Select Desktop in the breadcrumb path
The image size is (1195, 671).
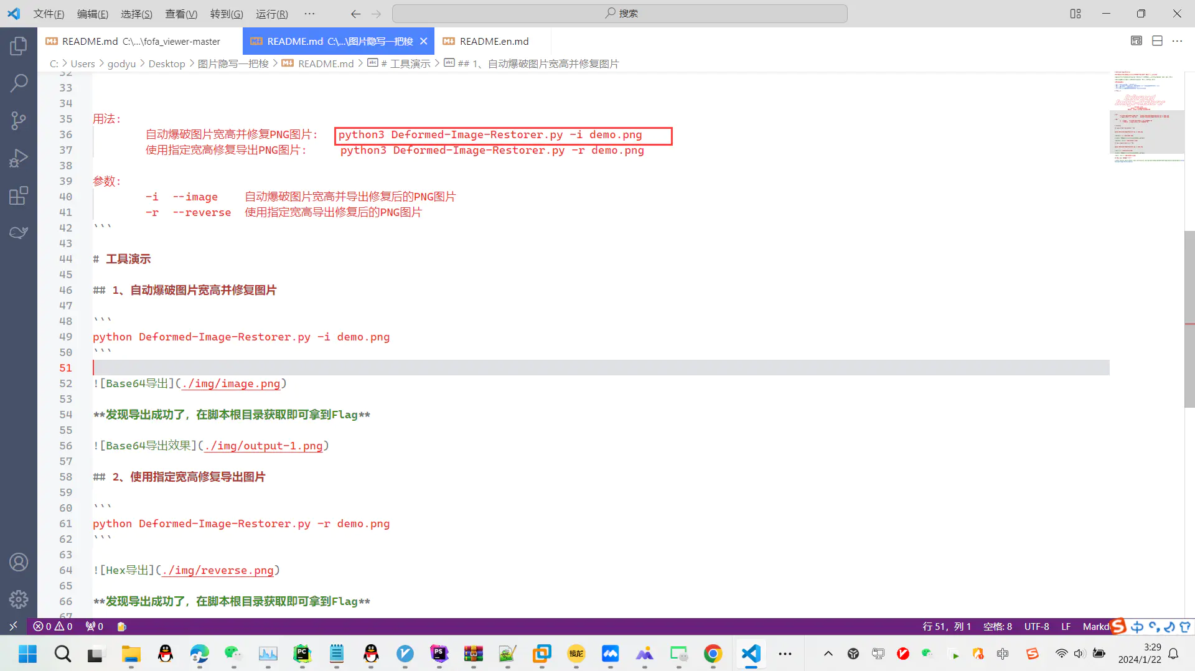167,63
